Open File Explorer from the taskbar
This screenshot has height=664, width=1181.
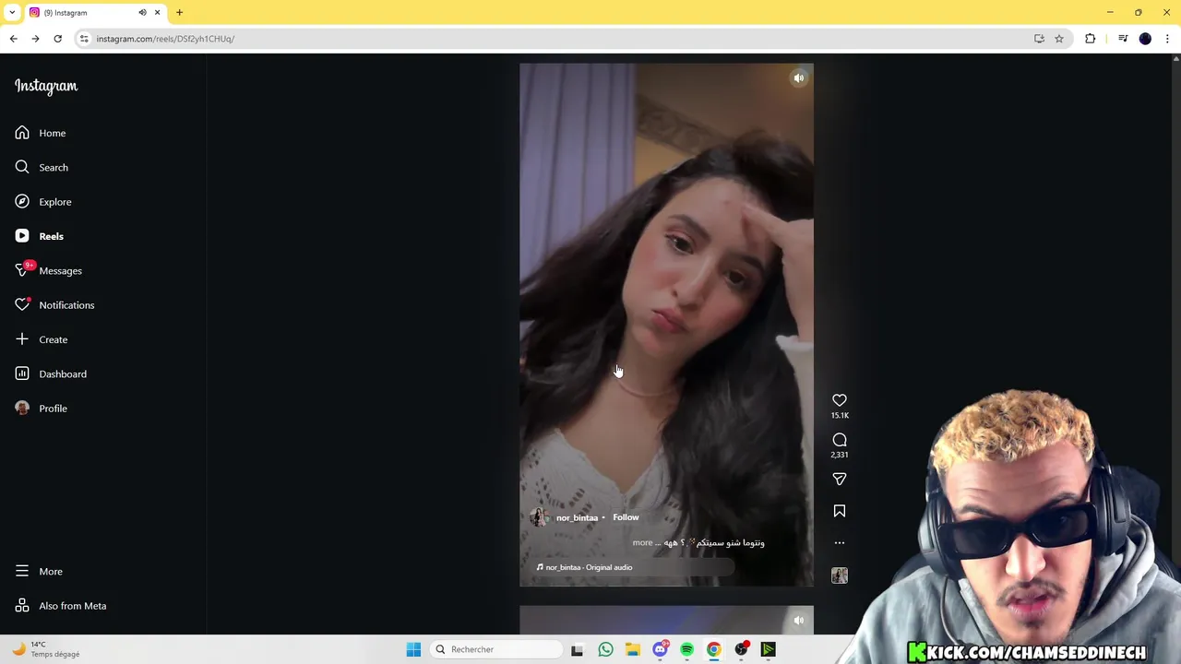(x=632, y=649)
